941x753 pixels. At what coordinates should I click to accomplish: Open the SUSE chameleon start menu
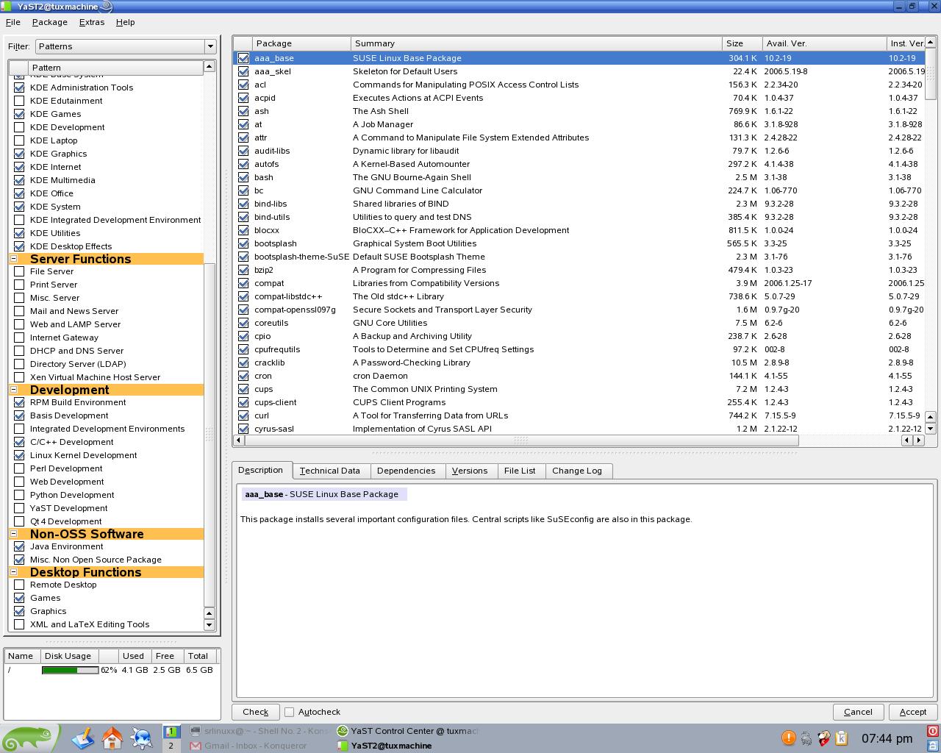[x=29, y=738]
